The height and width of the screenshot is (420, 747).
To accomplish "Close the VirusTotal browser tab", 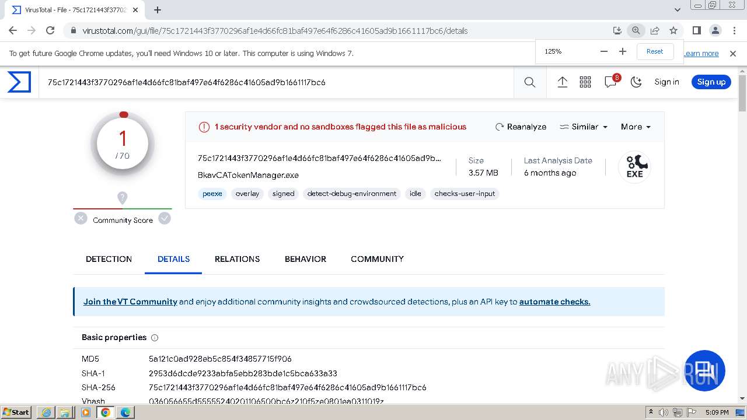I will (136, 10).
